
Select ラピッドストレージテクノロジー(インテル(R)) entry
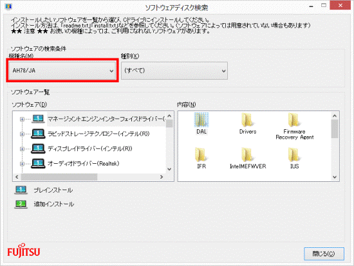[98, 134]
